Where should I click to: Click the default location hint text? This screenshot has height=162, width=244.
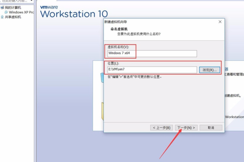pyautogui.click(x=135, y=77)
